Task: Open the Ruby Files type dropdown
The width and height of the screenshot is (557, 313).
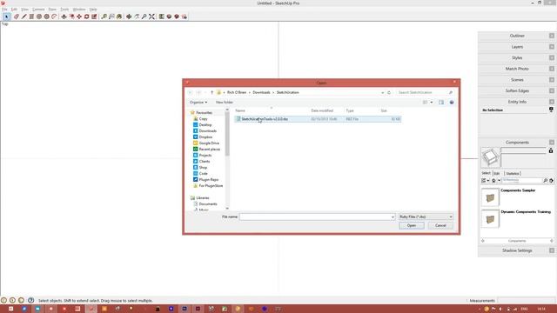Action: point(426,216)
